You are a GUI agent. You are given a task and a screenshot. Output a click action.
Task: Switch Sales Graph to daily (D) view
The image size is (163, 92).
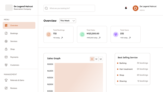[92, 59]
